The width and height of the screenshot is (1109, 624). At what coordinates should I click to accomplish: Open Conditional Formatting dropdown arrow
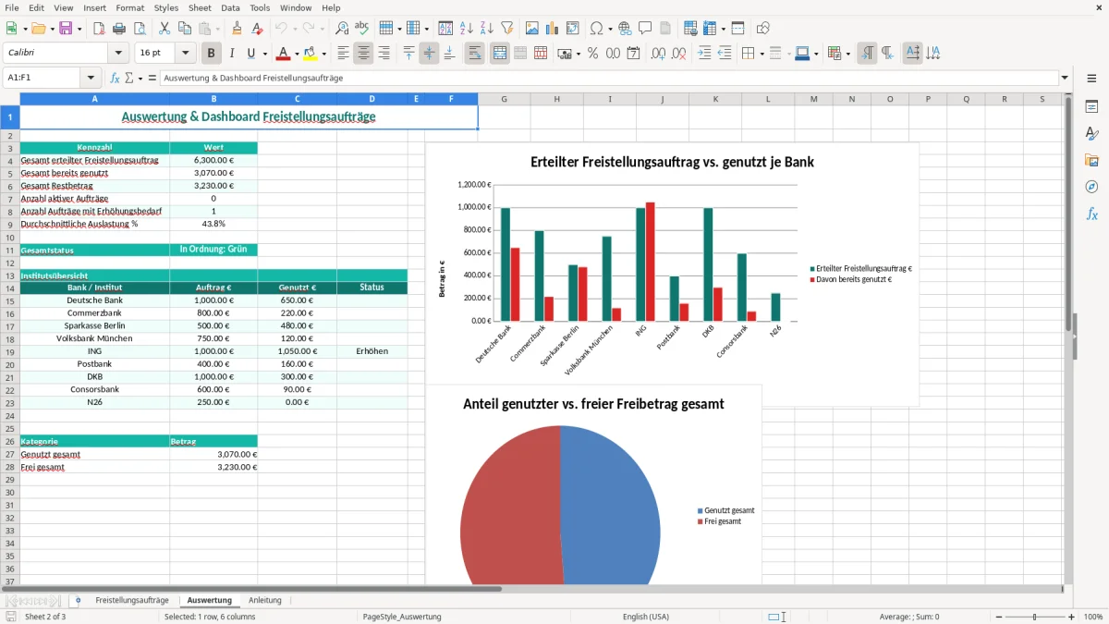tap(847, 54)
